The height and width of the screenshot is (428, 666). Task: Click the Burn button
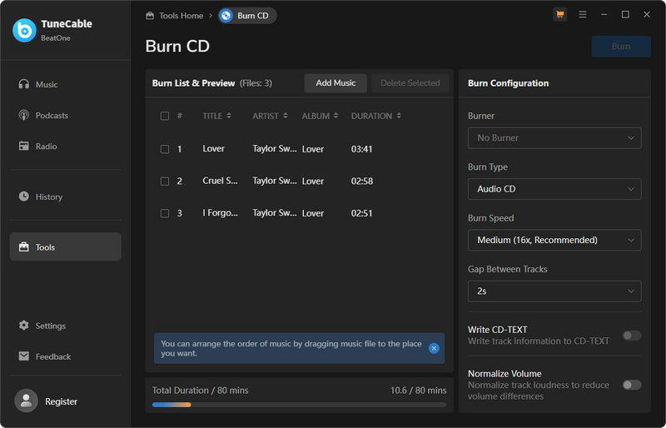[x=620, y=47]
